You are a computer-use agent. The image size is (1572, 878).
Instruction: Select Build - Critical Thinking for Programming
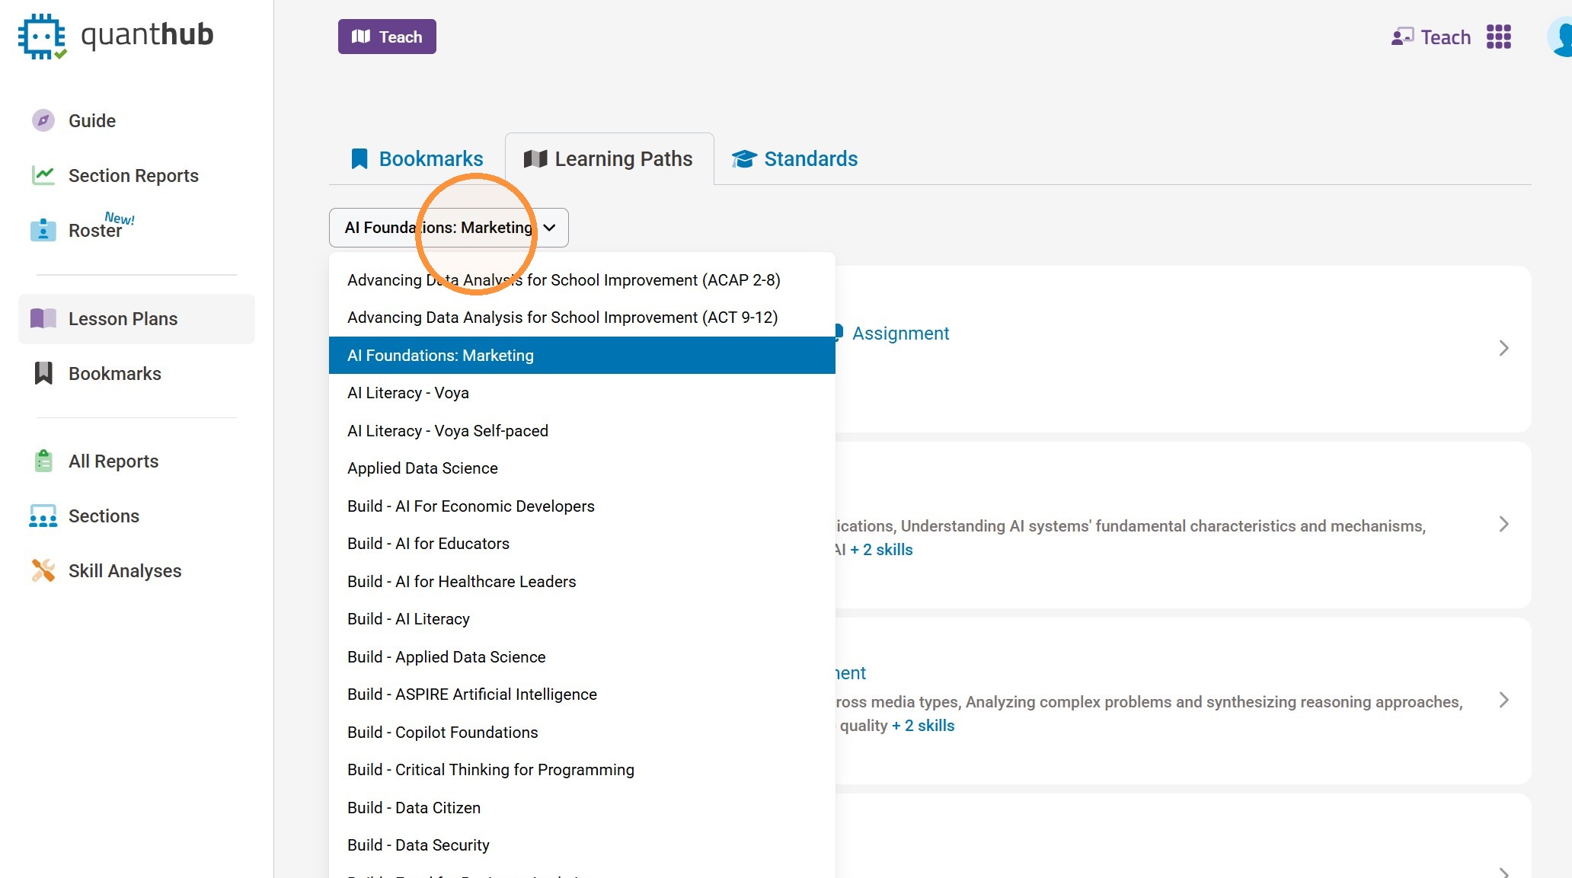pyautogui.click(x=582, y=769)
